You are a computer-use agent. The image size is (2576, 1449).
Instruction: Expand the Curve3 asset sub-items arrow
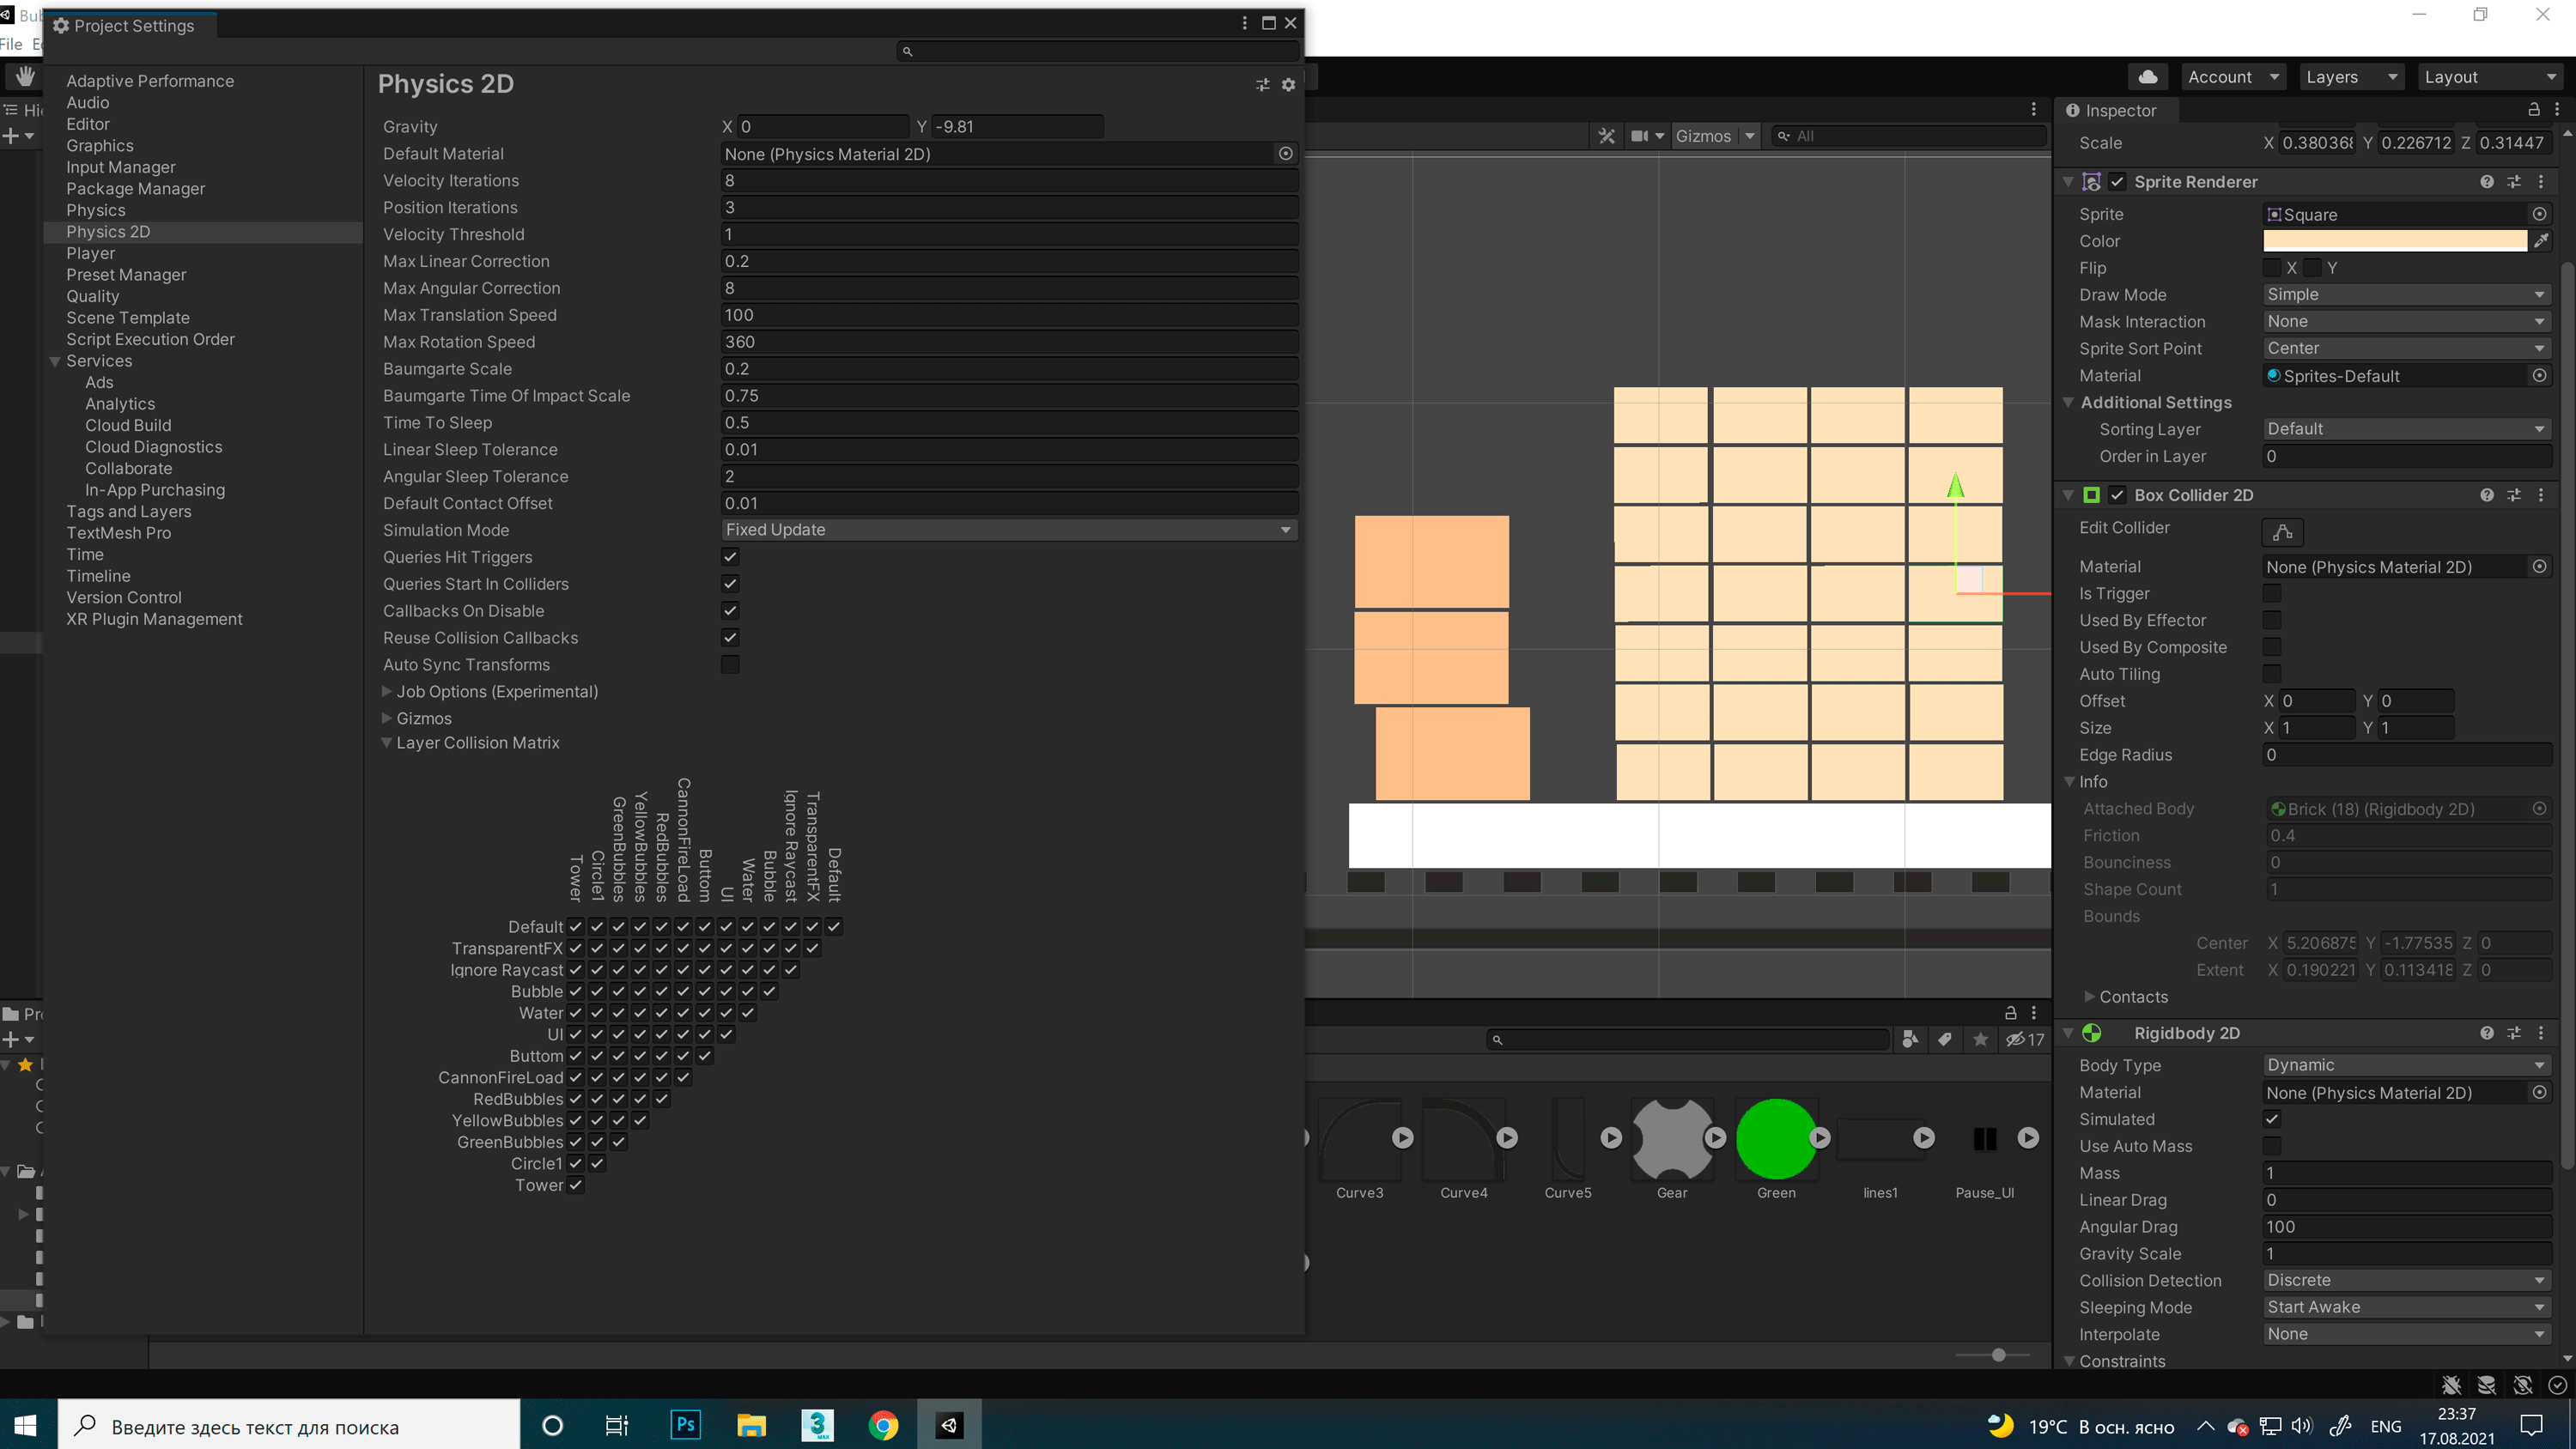(x=1403, y=1138)
